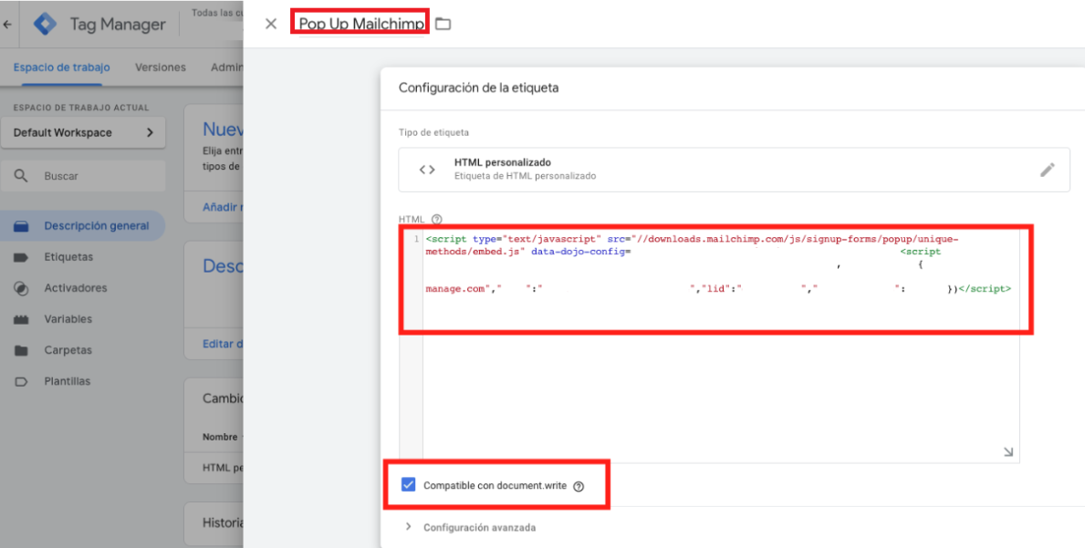Click the Tipo de etiqueta label
Image resolution: width=1085 pixels, height=548 pixels.
[x=433, y=132]
